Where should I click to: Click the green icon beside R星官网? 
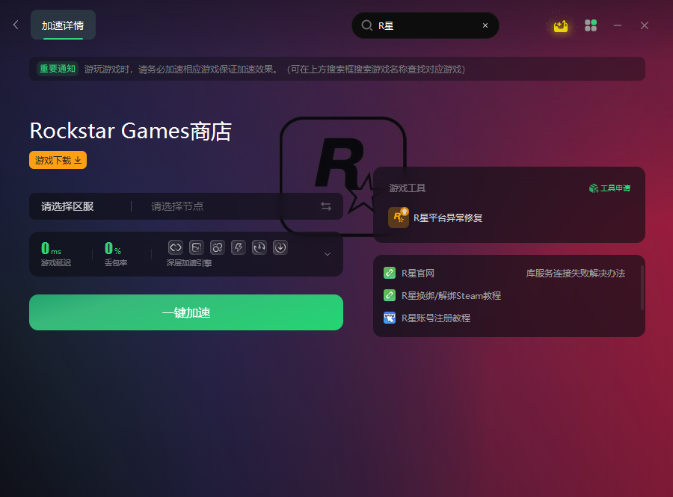coord(390,273)
